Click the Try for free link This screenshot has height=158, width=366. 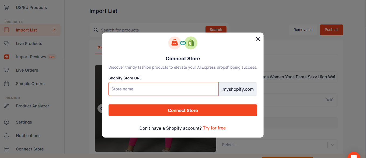pos(214,128)
